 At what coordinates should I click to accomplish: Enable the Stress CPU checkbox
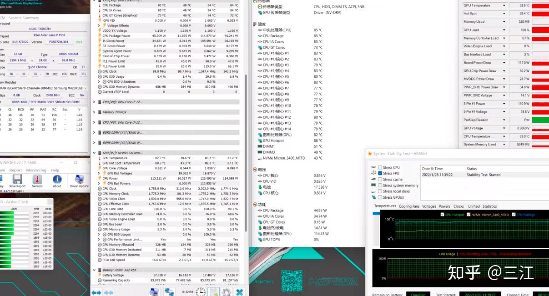tap(380, 167)
